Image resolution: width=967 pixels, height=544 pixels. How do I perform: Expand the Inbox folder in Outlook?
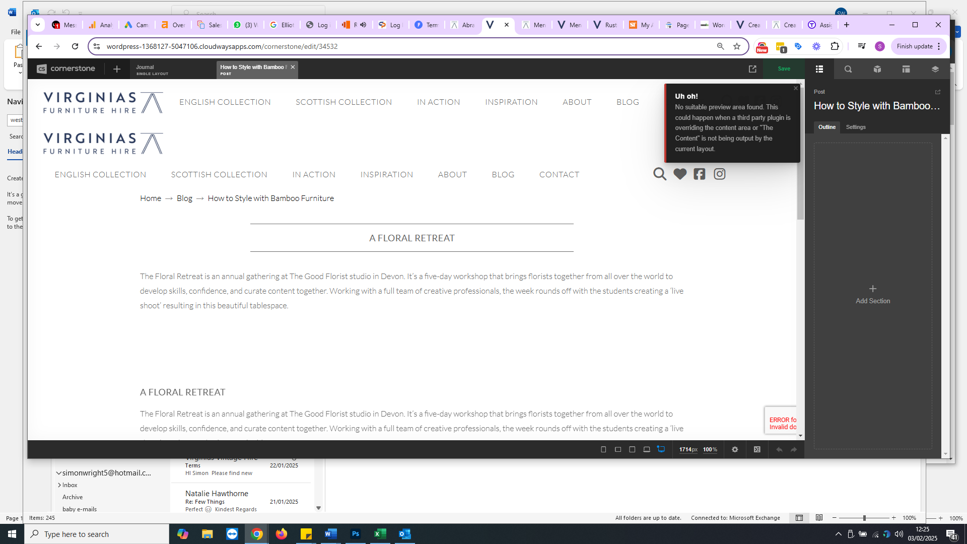pos(59,485)
